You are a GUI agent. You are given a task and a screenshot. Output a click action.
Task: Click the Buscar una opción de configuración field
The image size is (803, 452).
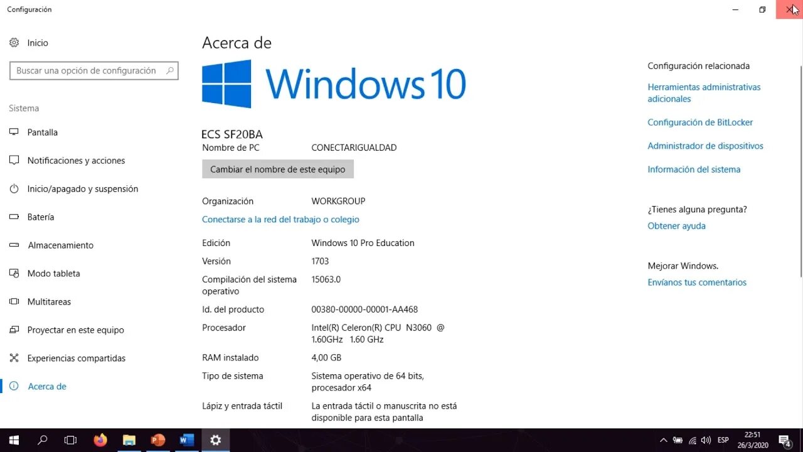click(x=94, y=71)
